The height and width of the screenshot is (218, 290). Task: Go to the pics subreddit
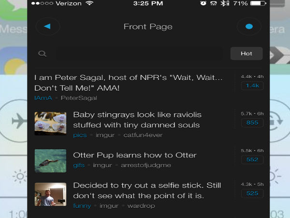point(80,135)
